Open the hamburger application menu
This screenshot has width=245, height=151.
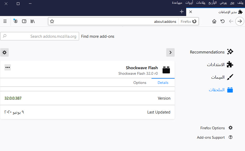[5, 21]
